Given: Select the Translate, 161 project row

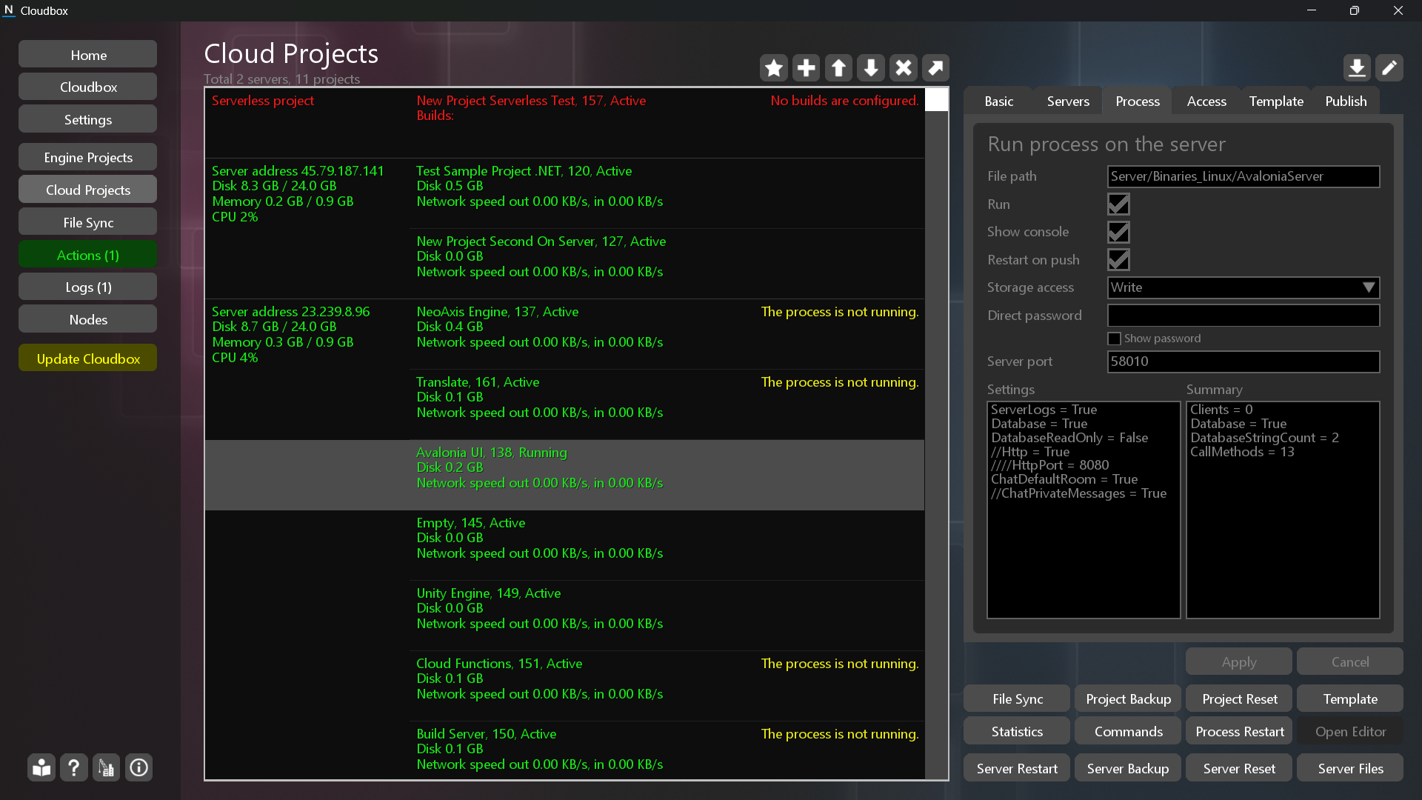Looking at the screenshot, I should (x=667, y=404).
